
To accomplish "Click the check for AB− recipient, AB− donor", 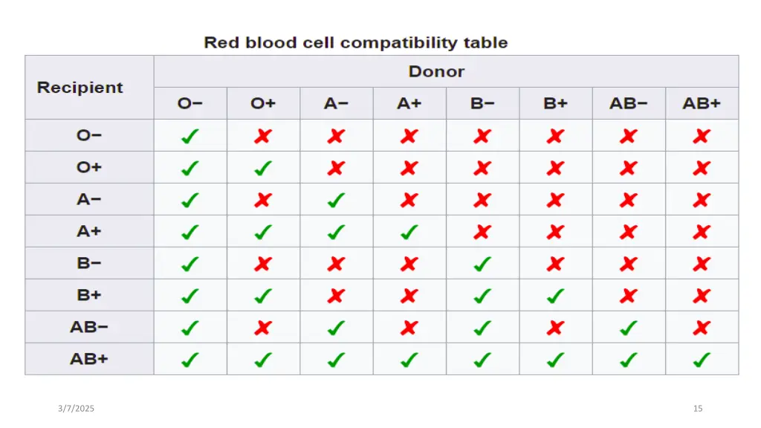I will [628, 328].
